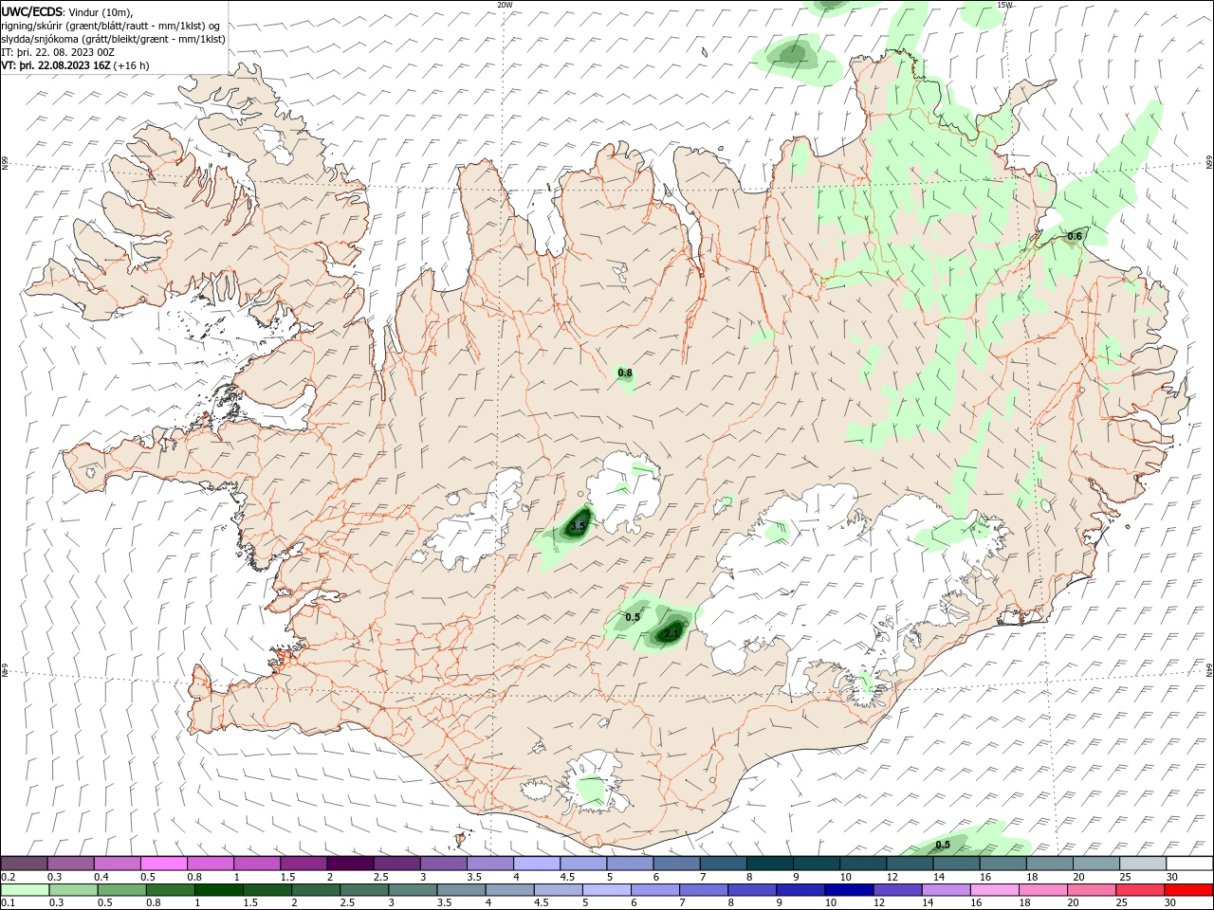Image resolution: width=1214 pixels, height=910 pixels.
Task: Click the 3.5 precipitation value on the map
Action: (x=578, y=524)
